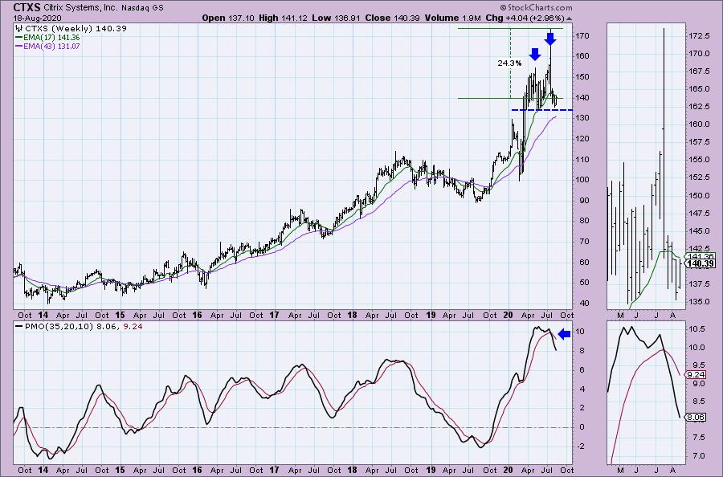Click month A on the zoomed price time axis

click(x=672, y=316)
